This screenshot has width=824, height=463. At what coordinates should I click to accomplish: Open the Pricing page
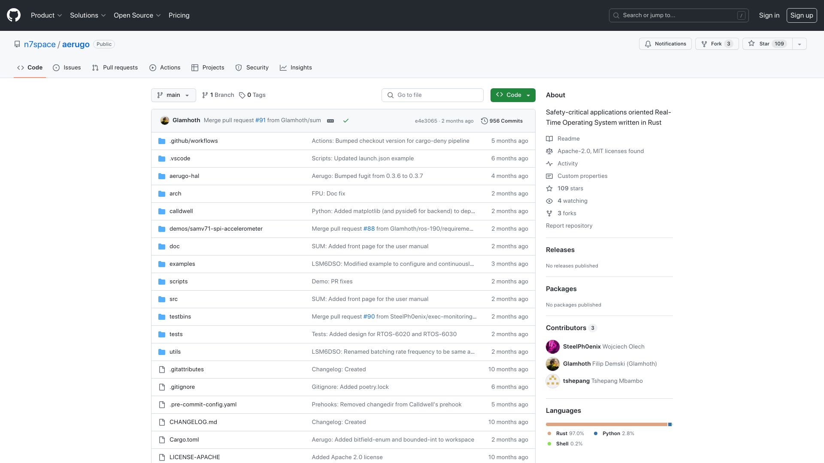pyautogui.click(x=179, y=15)
